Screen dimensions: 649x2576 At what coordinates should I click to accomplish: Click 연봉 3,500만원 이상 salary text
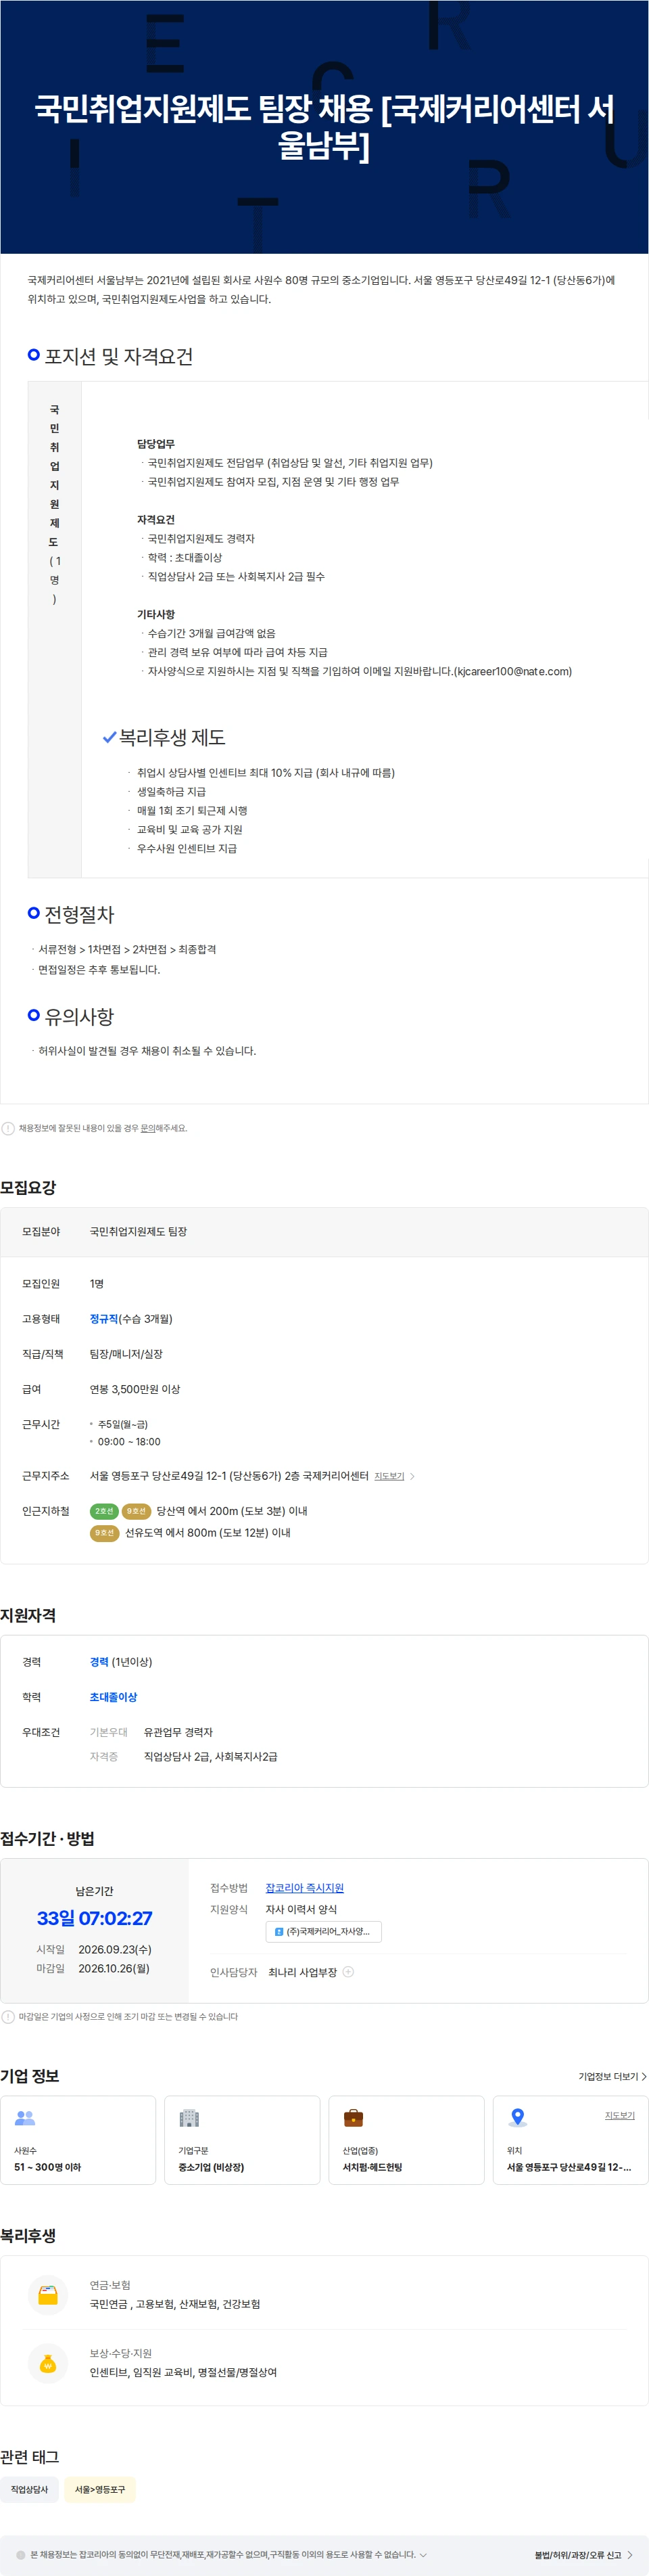click(135, 1389)
